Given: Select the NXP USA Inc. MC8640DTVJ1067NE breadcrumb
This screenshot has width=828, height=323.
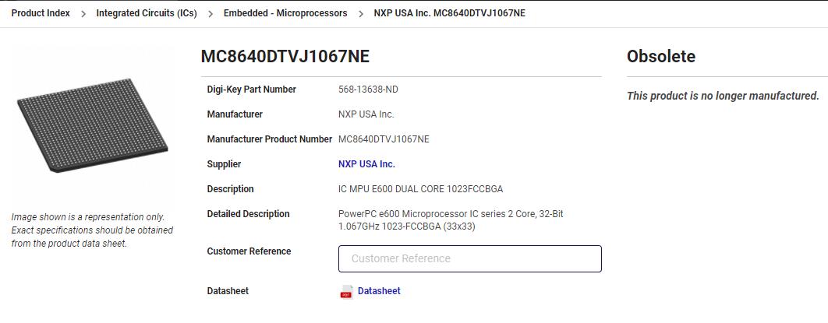Looking at the screenshot, I should coord(449,13).
